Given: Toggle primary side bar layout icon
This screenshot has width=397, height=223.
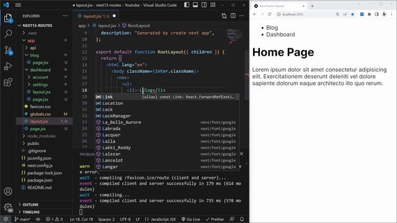Looking at the screenshot, I should click(187, 5).
